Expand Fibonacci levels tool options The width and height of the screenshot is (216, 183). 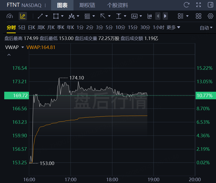94,16
